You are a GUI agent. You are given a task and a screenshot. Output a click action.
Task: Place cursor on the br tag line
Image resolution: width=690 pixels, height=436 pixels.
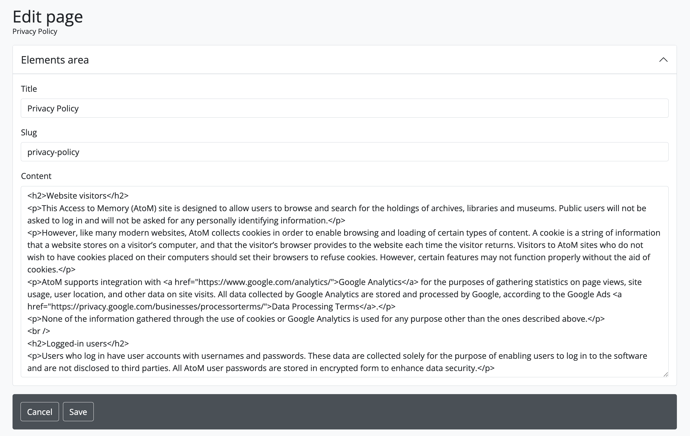click(39, 331)
